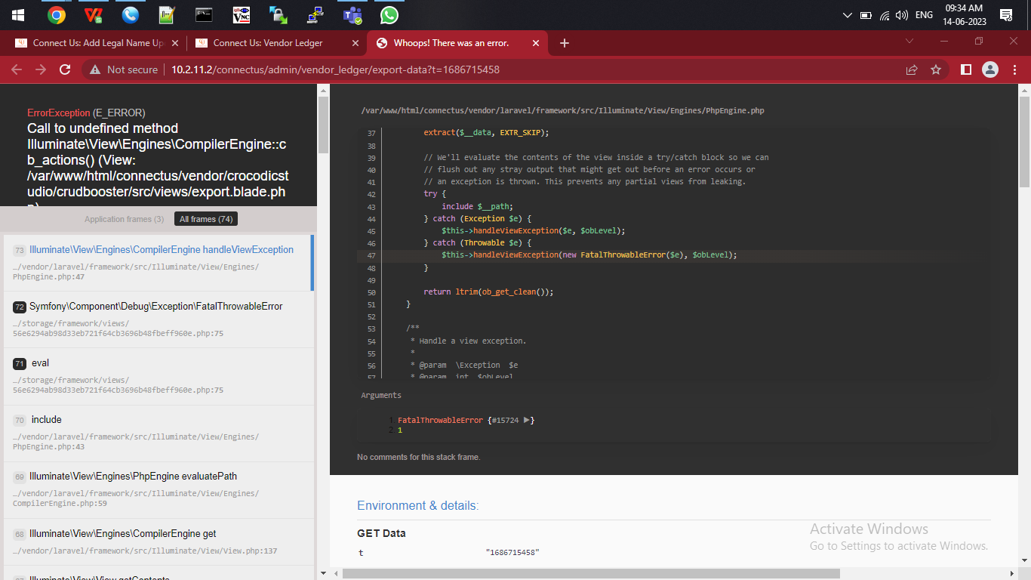Screen dimensions: 1031x580
Task: Open a new browser tab
Action: (565, 43)
